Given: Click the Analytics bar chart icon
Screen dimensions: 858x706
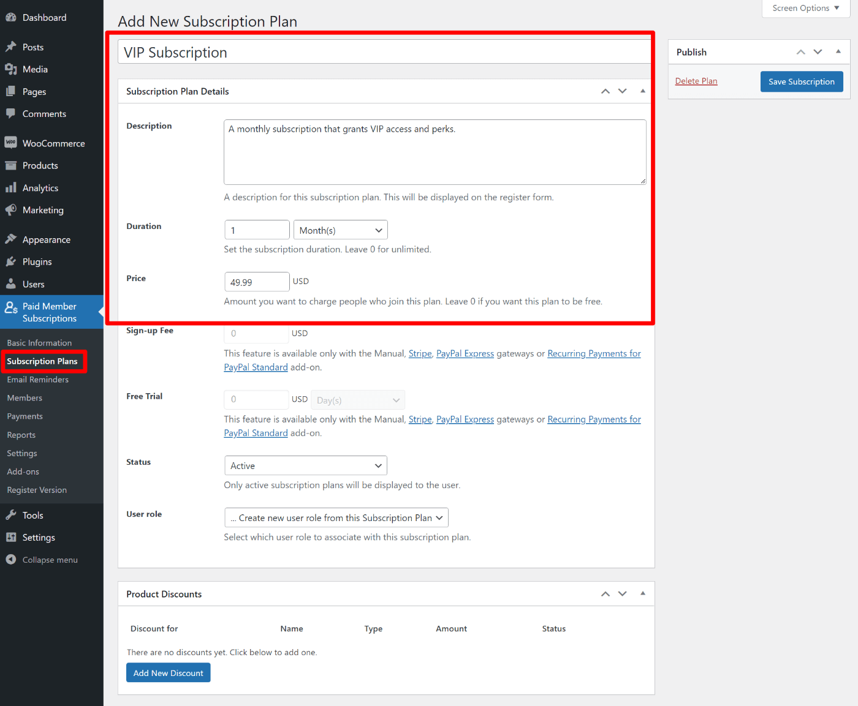Looking at the screenshot, I should 11,188.
